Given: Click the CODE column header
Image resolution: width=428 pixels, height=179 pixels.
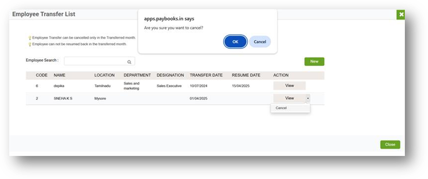Looking at the screenshot, I should pyautogui.click(x=42, y=75).
